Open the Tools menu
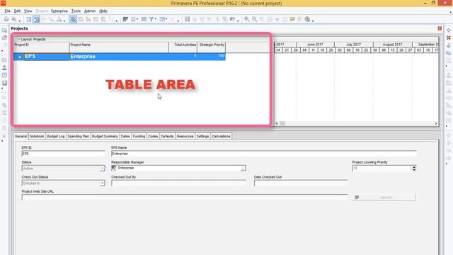The width and height of the screenshot is (453, 255). (x=76, y=11)
